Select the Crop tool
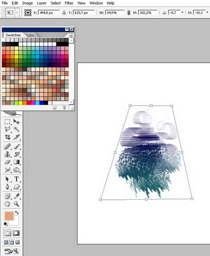The width and height of the screenshot is (210, 256). (7, 137)
